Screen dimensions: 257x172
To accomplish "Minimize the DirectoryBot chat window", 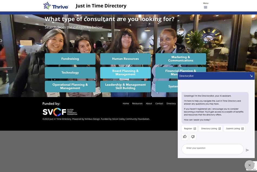I will click(x=251, y=76).
